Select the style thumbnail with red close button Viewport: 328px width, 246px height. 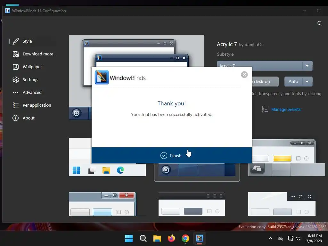coord(102,204)
